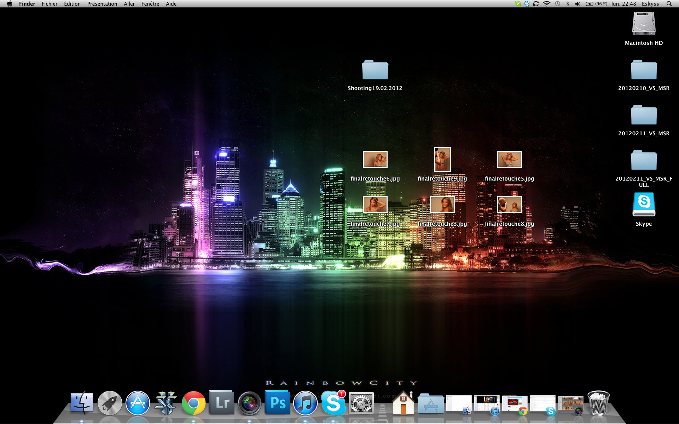Click the Dropbox menu bar icon

(527, 4)
